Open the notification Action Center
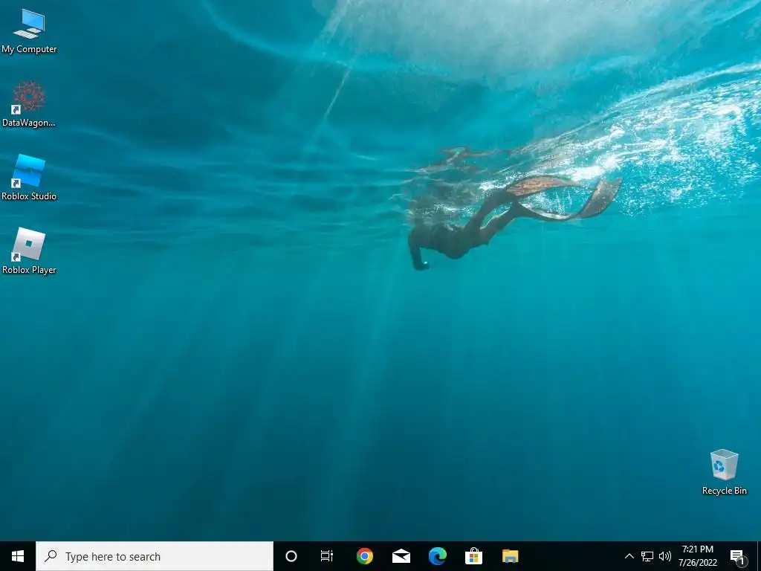This screenshot has width=761, height=571. tap(738, 556)
